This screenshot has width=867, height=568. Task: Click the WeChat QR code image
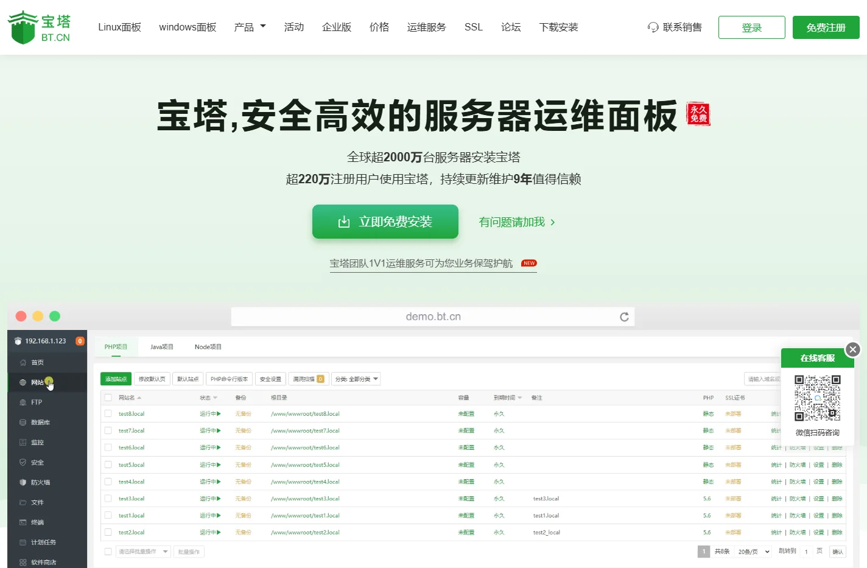818,398
